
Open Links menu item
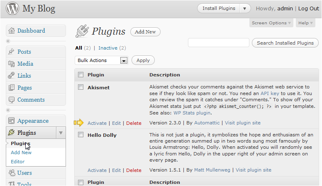tap(24, 76)
